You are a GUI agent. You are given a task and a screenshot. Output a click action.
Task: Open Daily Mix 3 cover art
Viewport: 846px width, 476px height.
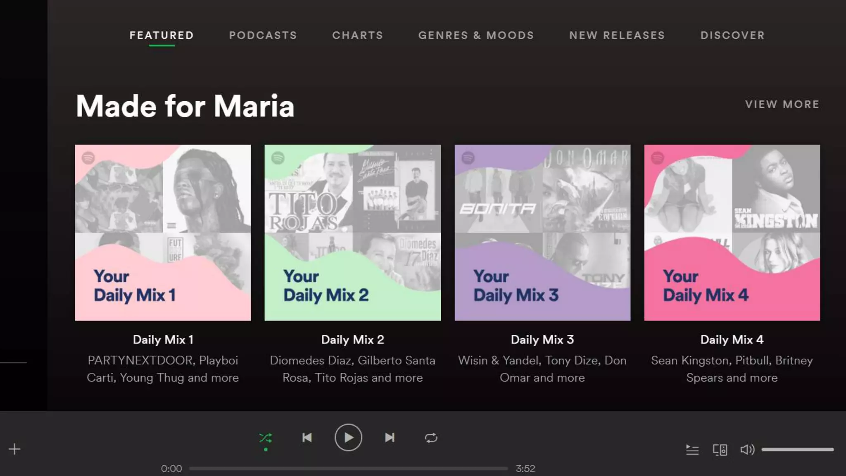[x=542, y=232]
